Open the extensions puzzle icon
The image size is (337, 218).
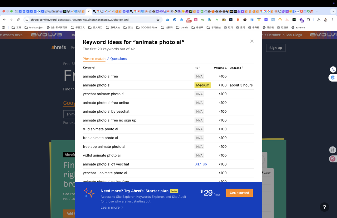[x=308, y=20]
